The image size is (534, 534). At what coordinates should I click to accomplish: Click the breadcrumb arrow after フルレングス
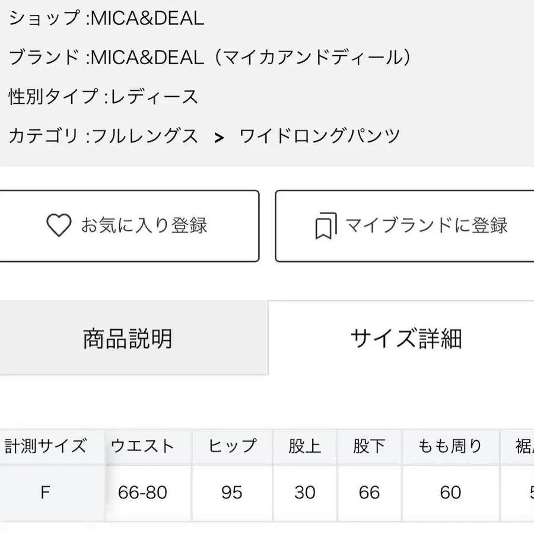click(x=220, y=137)
